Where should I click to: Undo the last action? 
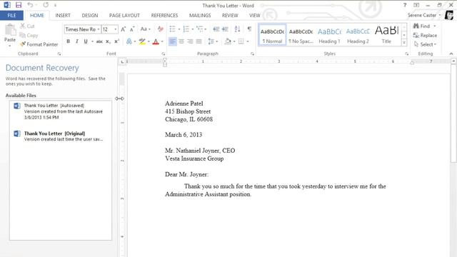pos(30,5)
